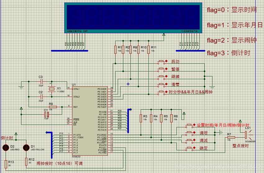
Task: Click the 确定 push button switch
Action: (189, 149)
